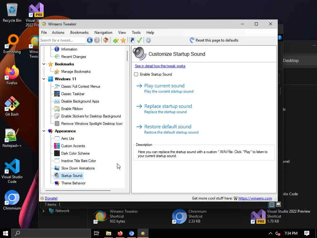
Task: Collapse the Appearance tree section
Action: coord(44,131)
